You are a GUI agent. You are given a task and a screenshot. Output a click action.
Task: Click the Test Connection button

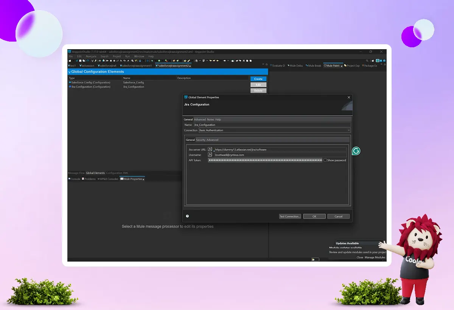click(290, 216)
